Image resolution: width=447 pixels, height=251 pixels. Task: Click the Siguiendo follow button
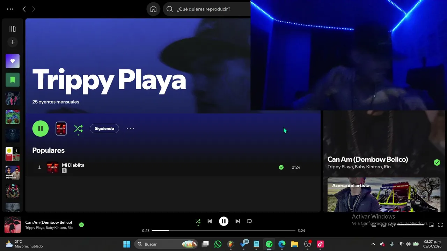(104, 129)
